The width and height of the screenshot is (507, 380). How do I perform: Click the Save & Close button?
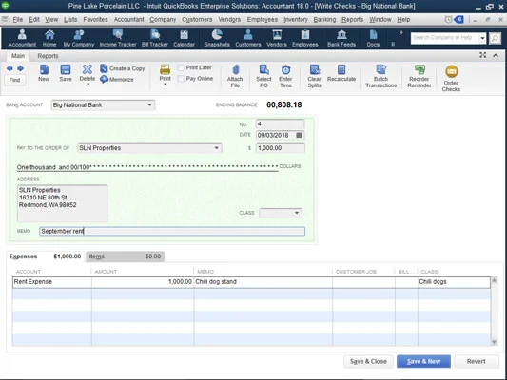(368, 361)
